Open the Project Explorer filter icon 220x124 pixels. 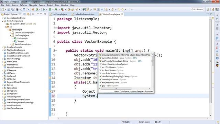33,14
